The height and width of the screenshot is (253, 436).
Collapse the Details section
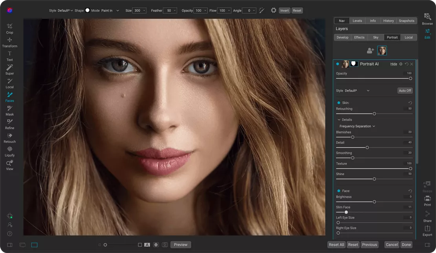(339, 120)
